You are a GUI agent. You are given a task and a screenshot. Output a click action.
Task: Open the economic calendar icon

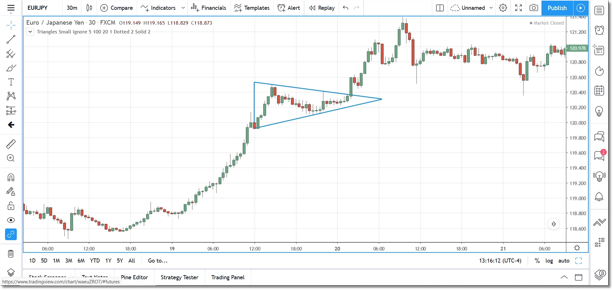click(599, 91)
